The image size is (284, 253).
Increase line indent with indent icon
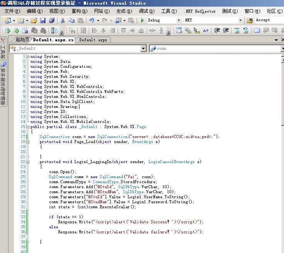point(226,30)
